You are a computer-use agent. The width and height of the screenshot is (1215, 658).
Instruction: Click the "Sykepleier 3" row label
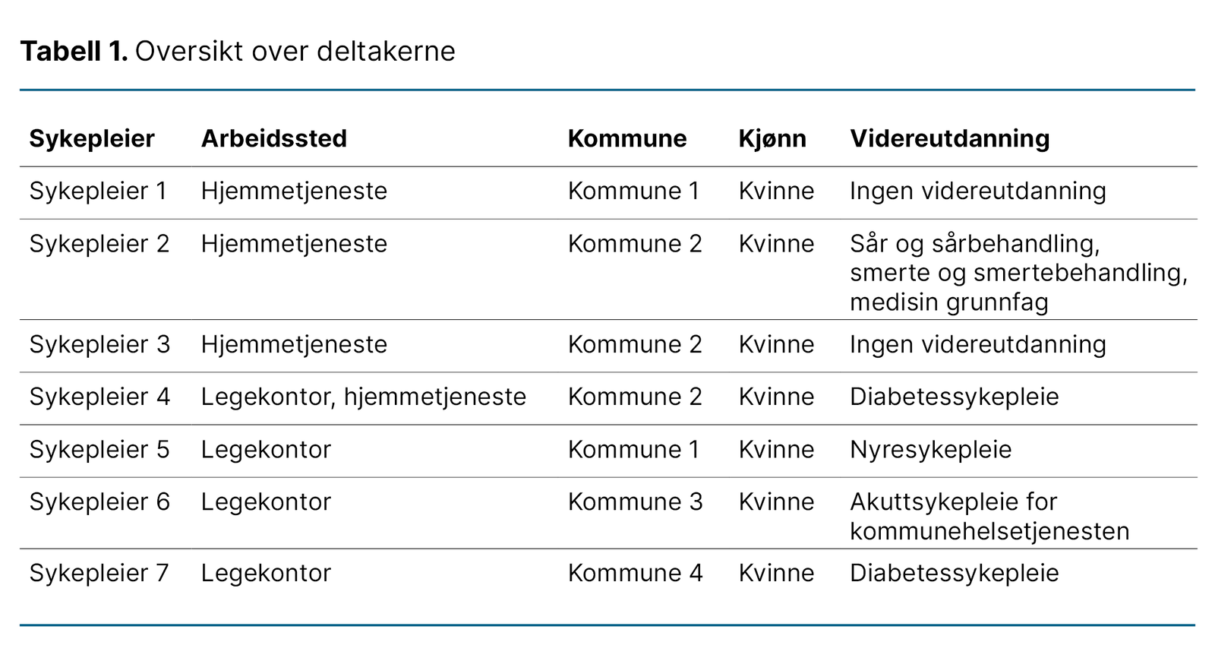[x=99, y=344]
